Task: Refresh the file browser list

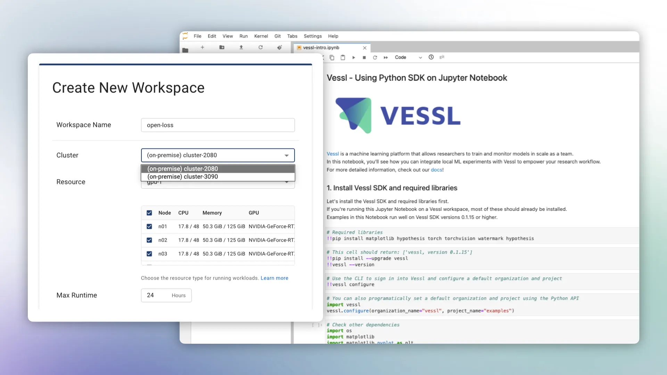Action: tap(261, 47)
